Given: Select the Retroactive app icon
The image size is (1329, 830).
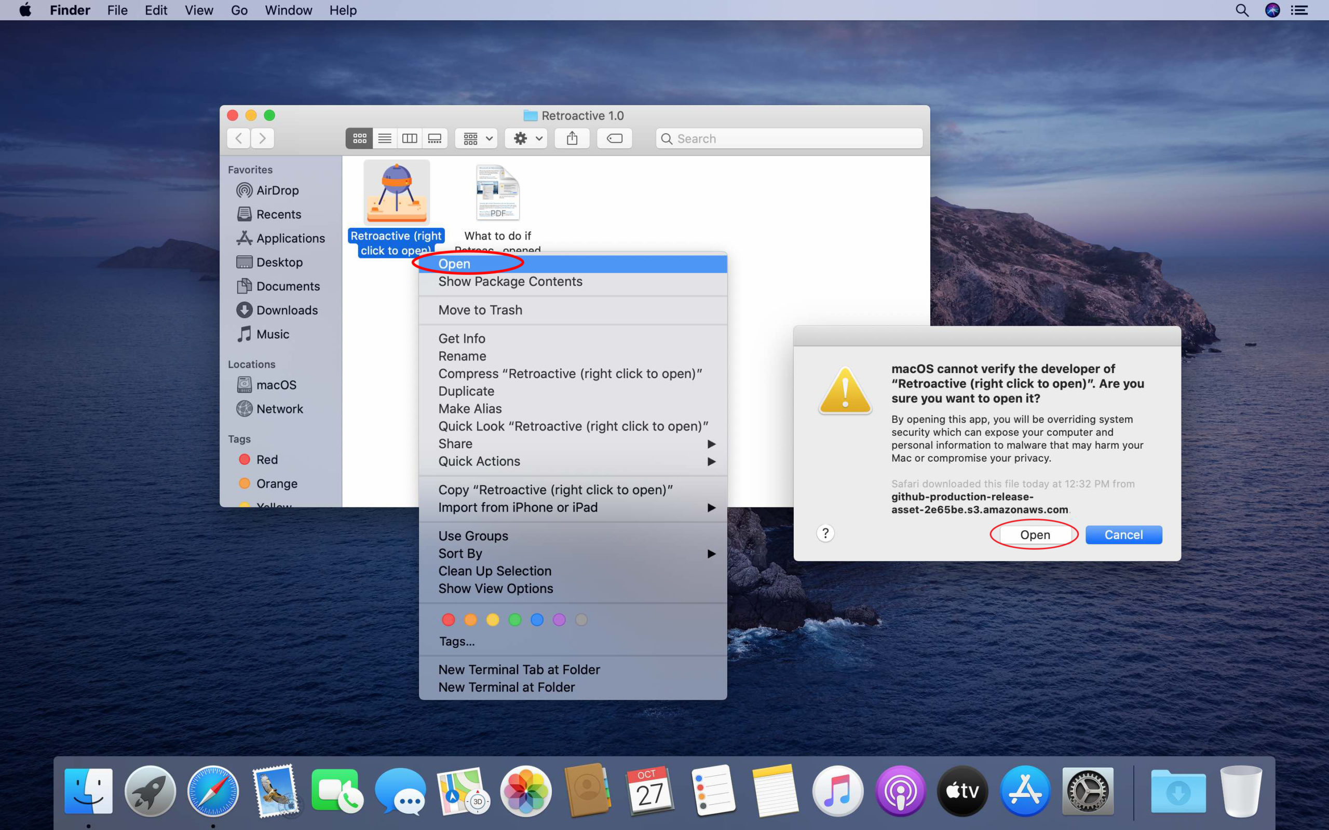Looking at the screenshot, I should pos(397,192).
